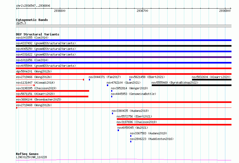
Task: Click the magenta LINC01250 gene line
Action: 124,160
